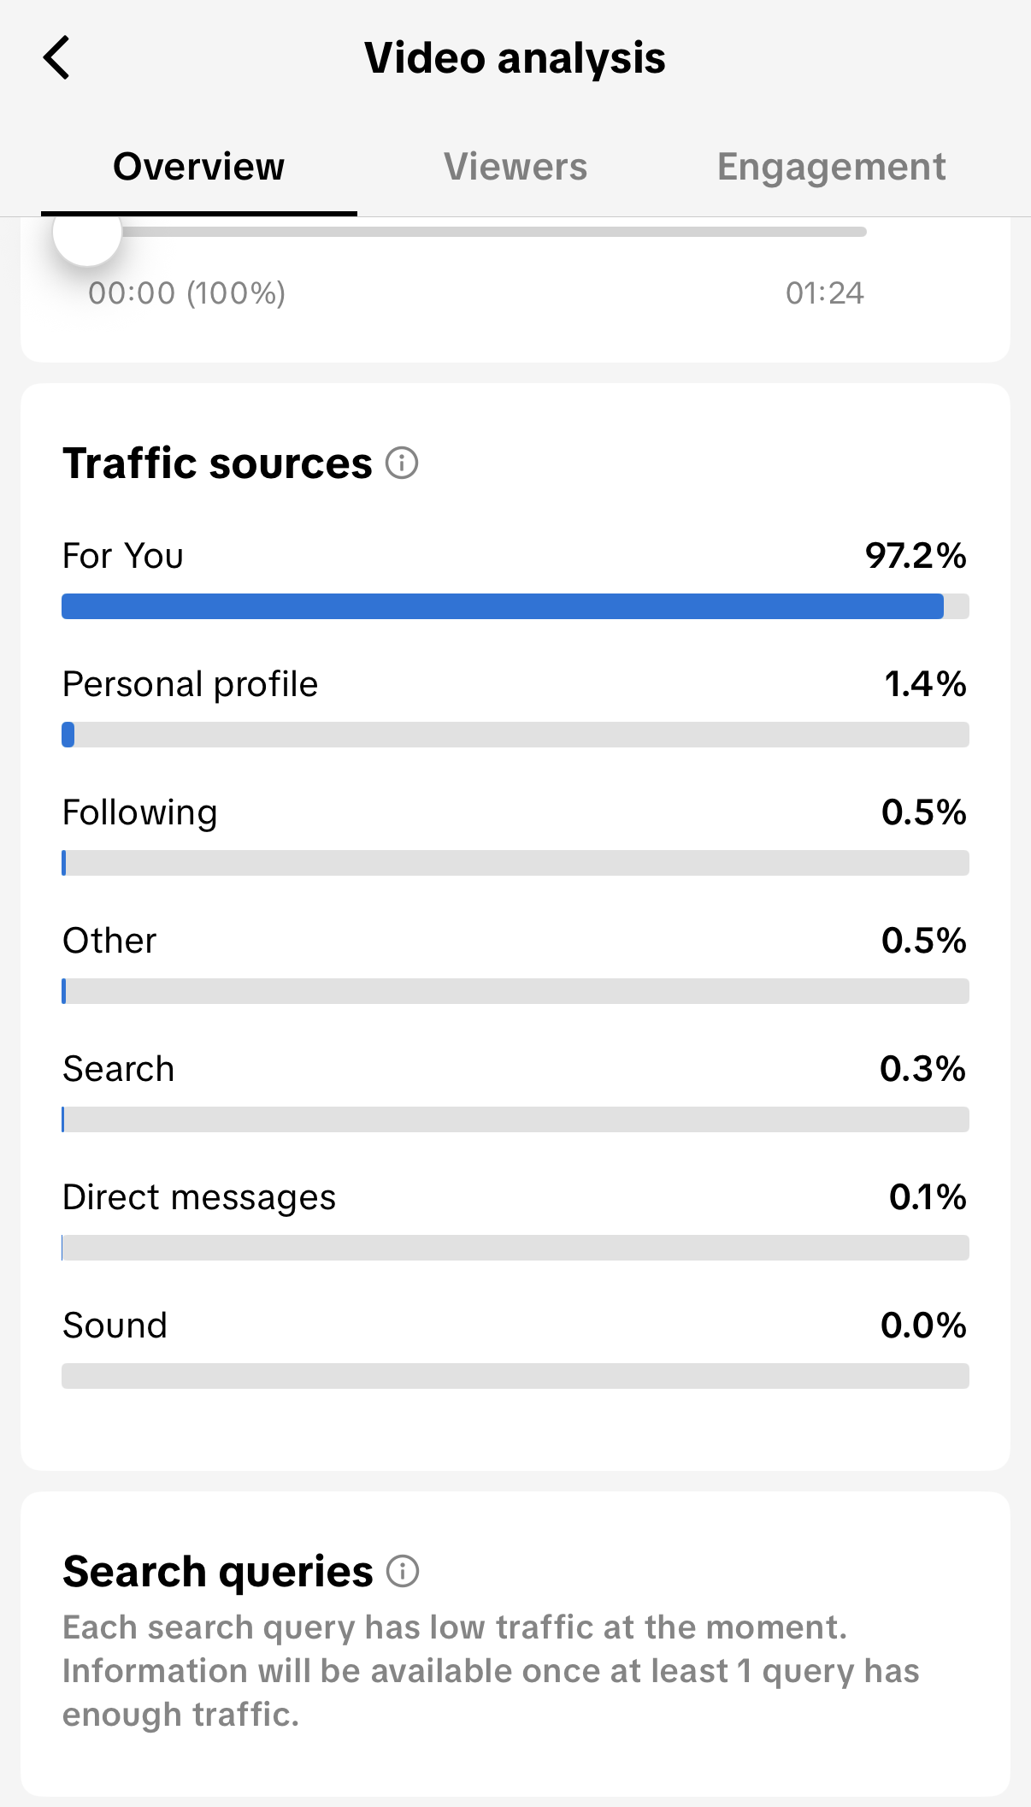1031x1807 pixels.
Task: Click the Search traffic source label
Action: [x=119, y=1069]
